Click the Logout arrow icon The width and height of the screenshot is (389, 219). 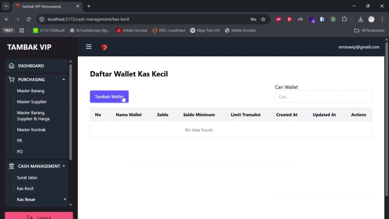point(30,217)
